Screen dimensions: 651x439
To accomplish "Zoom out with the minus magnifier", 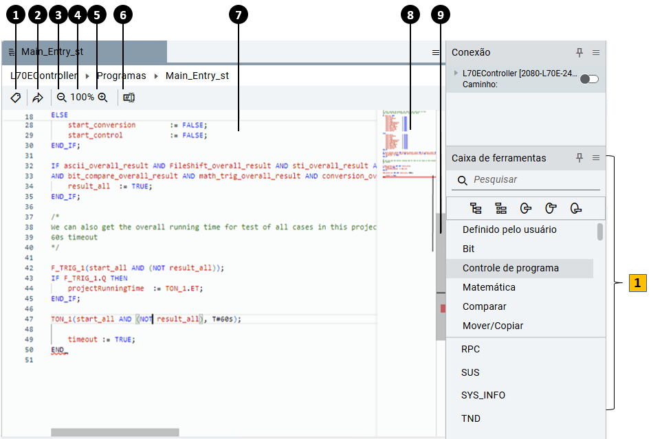I will click(x=62, y=98).
